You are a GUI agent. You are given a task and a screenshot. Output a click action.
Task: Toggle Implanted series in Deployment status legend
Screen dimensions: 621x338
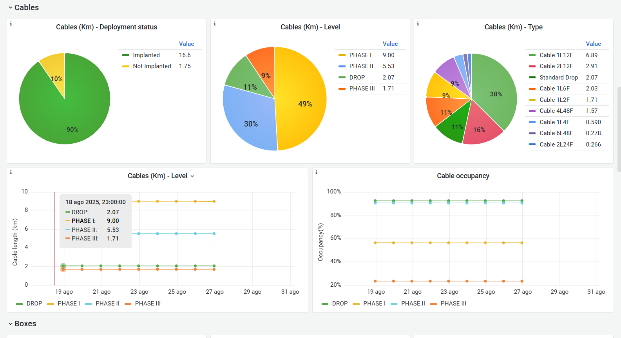pos(146,55)
